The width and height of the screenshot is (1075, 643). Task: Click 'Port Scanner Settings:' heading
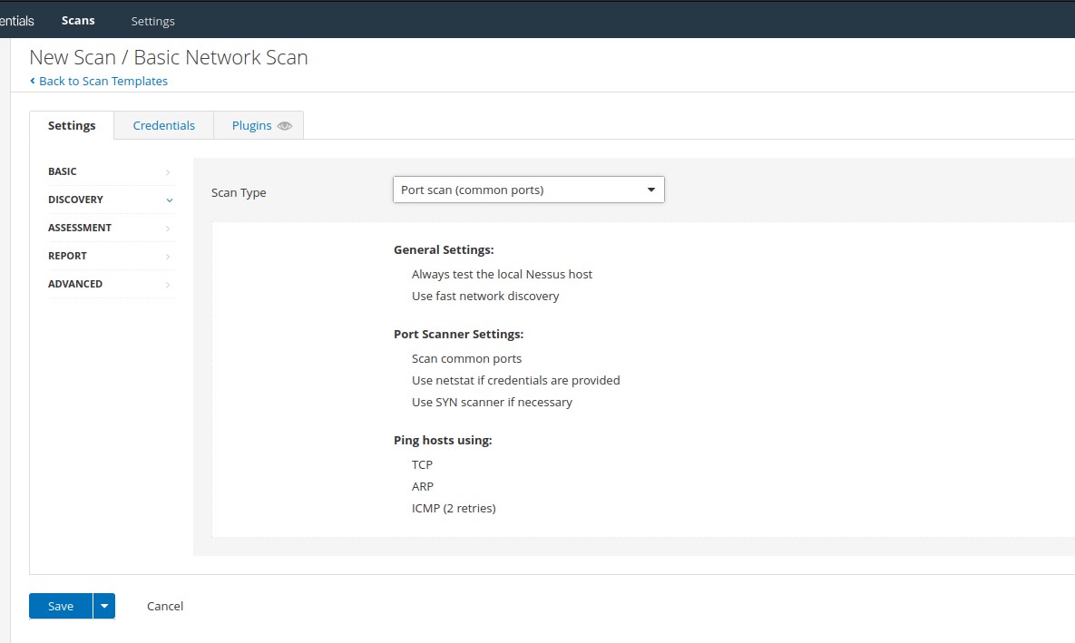(x=459, y=334)
